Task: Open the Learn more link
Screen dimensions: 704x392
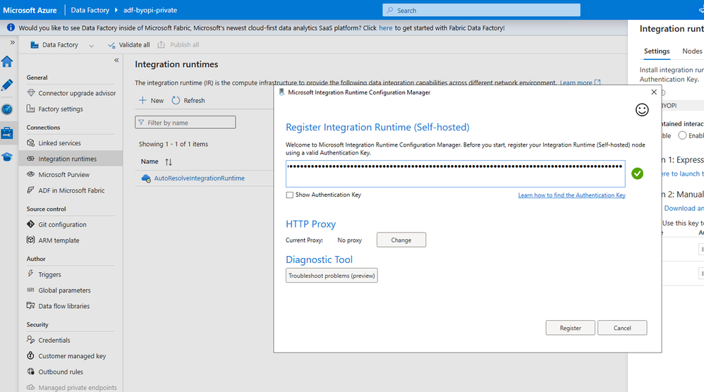Action: click(580, 82)
